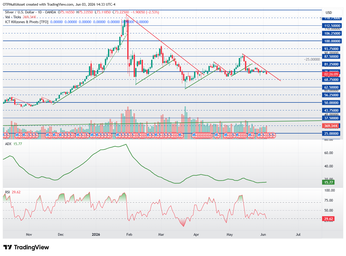Image resolution: width=346 pixels, height=256 pixels.
Task: Click the 60.00 value on ADX axis
Action: [x=329, y=153]
